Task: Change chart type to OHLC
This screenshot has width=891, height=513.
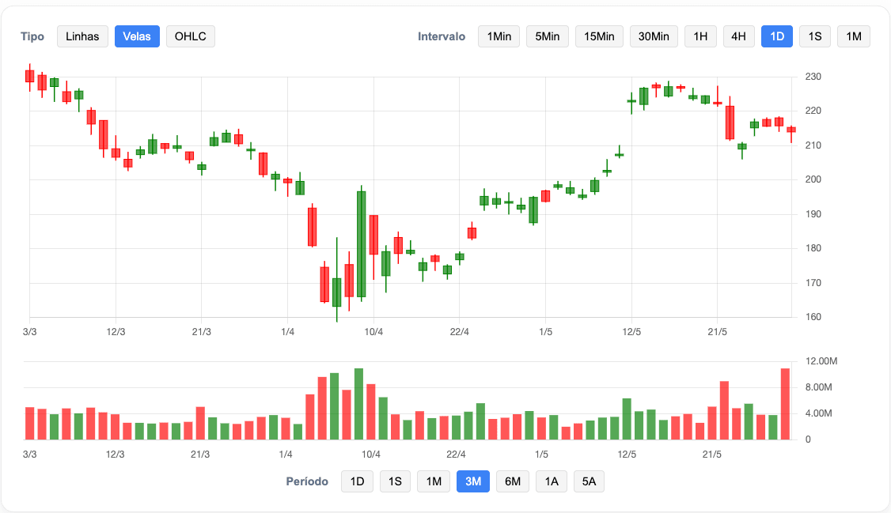Action: click(190, 36)
